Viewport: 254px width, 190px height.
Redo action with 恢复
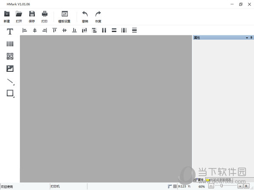tap(98, 17)
